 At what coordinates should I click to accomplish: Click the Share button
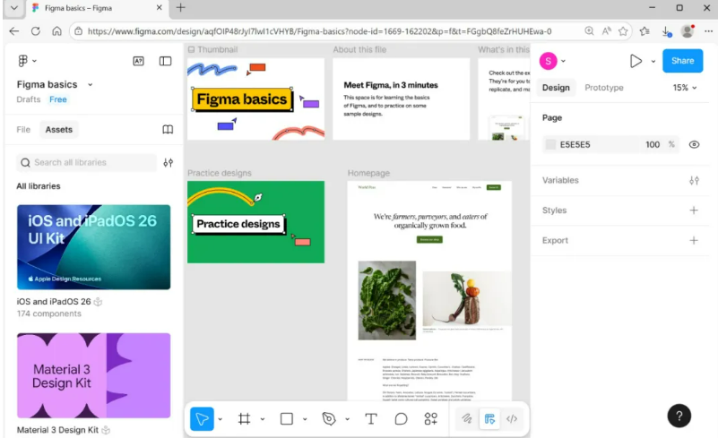tap(683, 61)
